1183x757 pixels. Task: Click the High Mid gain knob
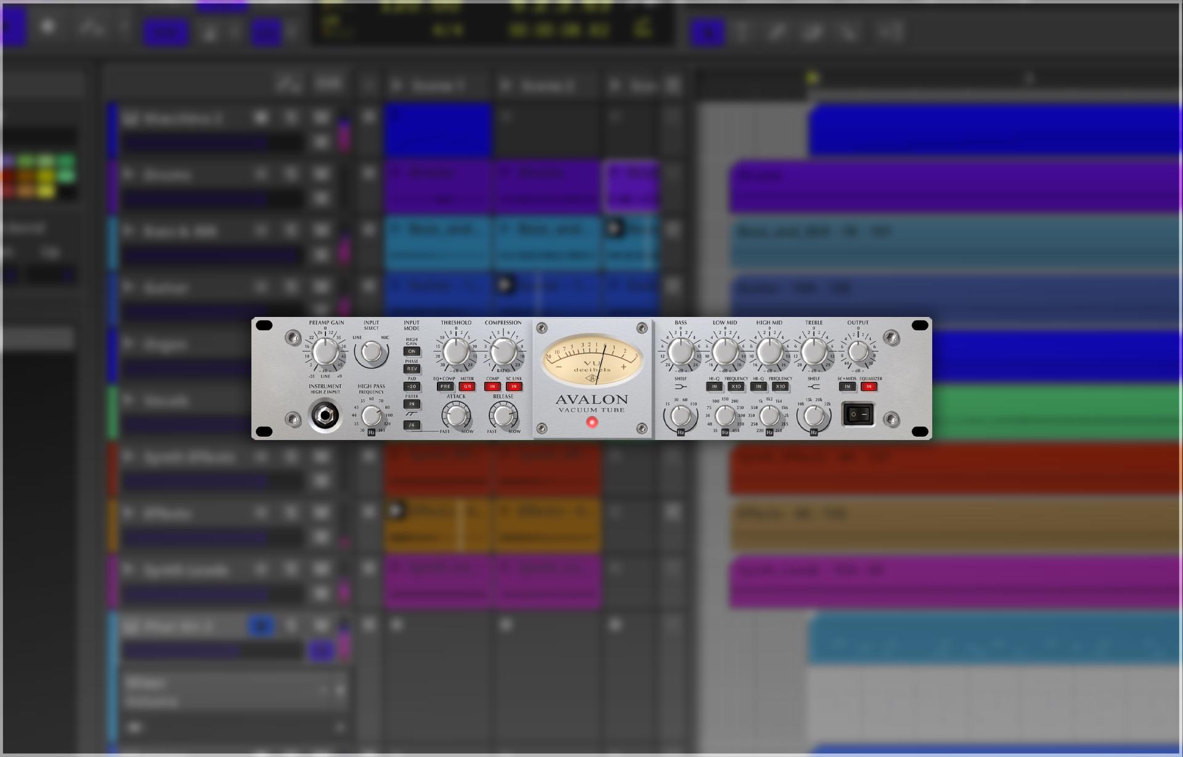(x=770, y=352)
